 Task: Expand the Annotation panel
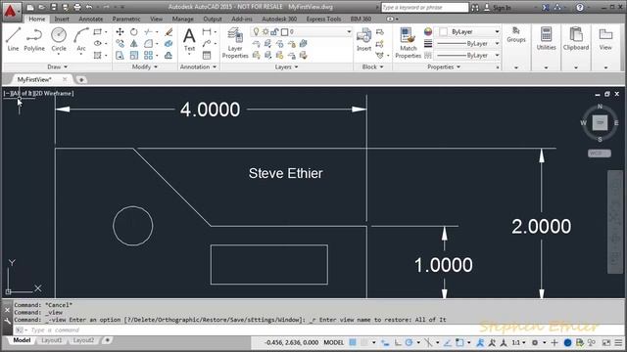coord(198,67)
